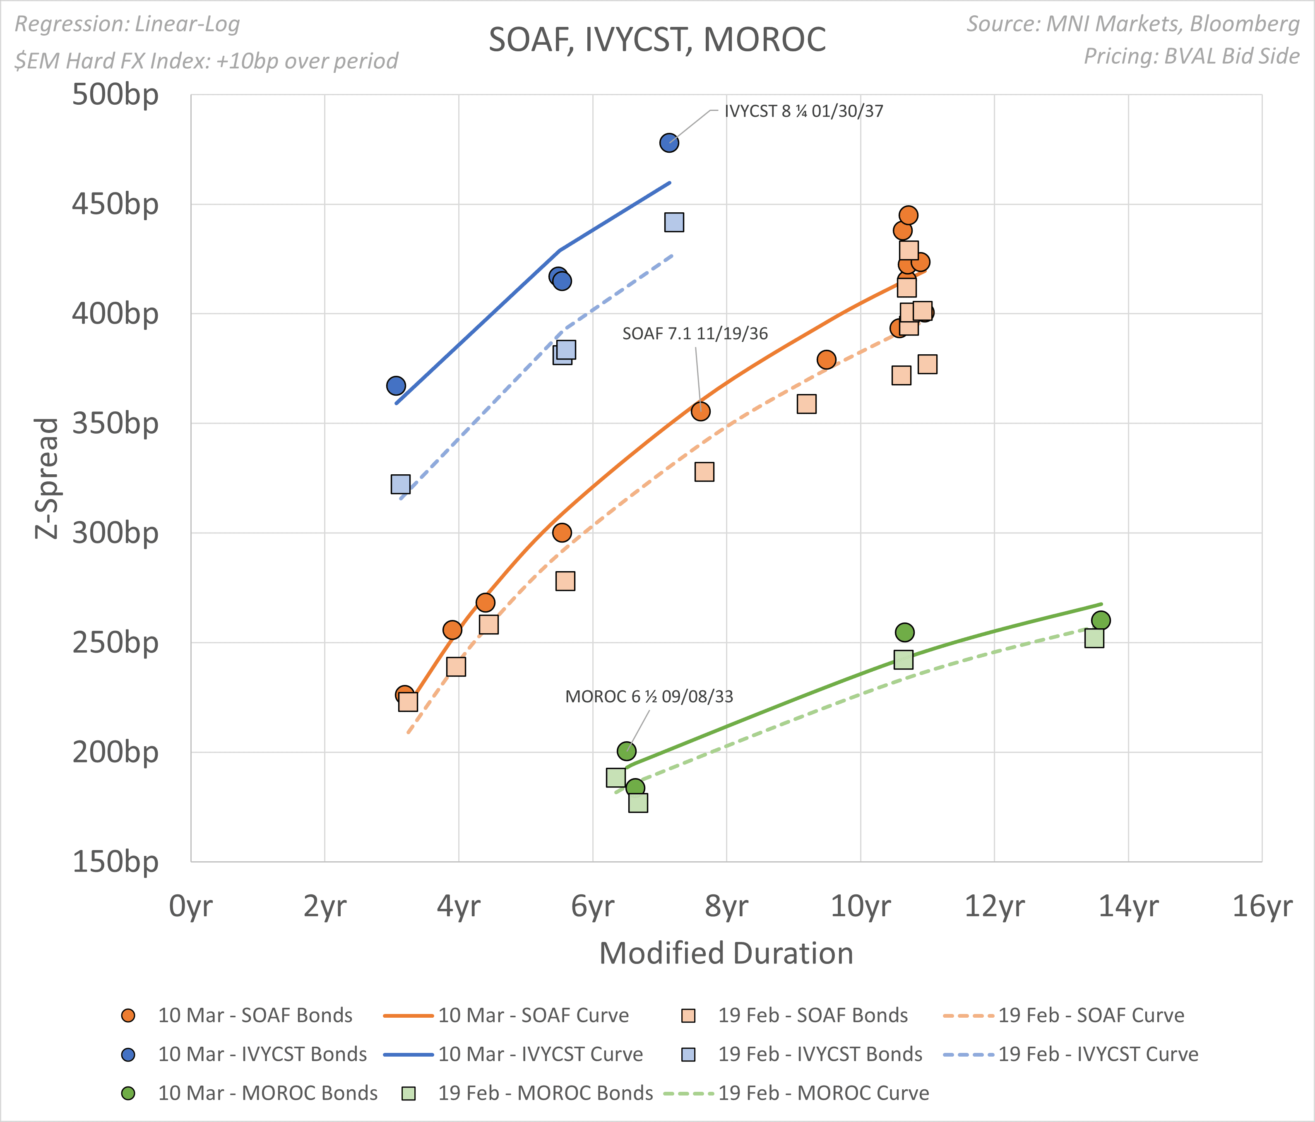Click the 19 Feb SOAF Bonds square legend marker
This screenshot has height=1122, width=1315.
tap(688, 1015)
